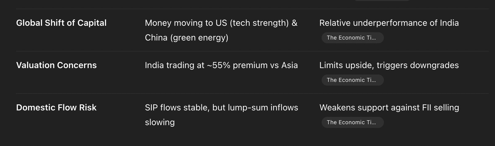The width and height of the screenshot is (495, 146).
Task: Click the "SIP flows stable" text line
Action: (221, 108)
